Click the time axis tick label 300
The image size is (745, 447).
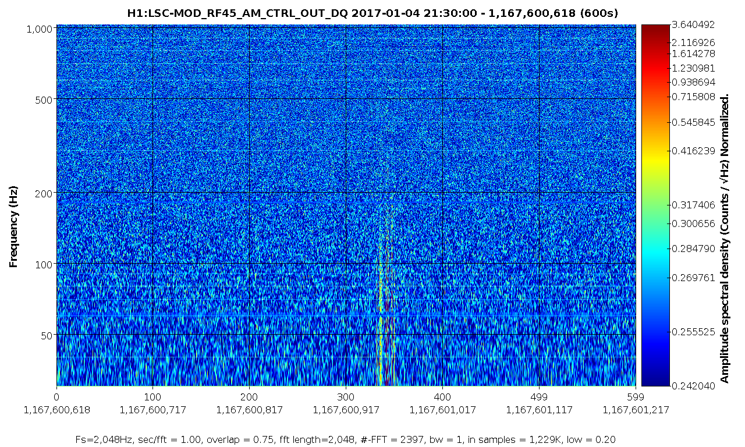[346, 397]
